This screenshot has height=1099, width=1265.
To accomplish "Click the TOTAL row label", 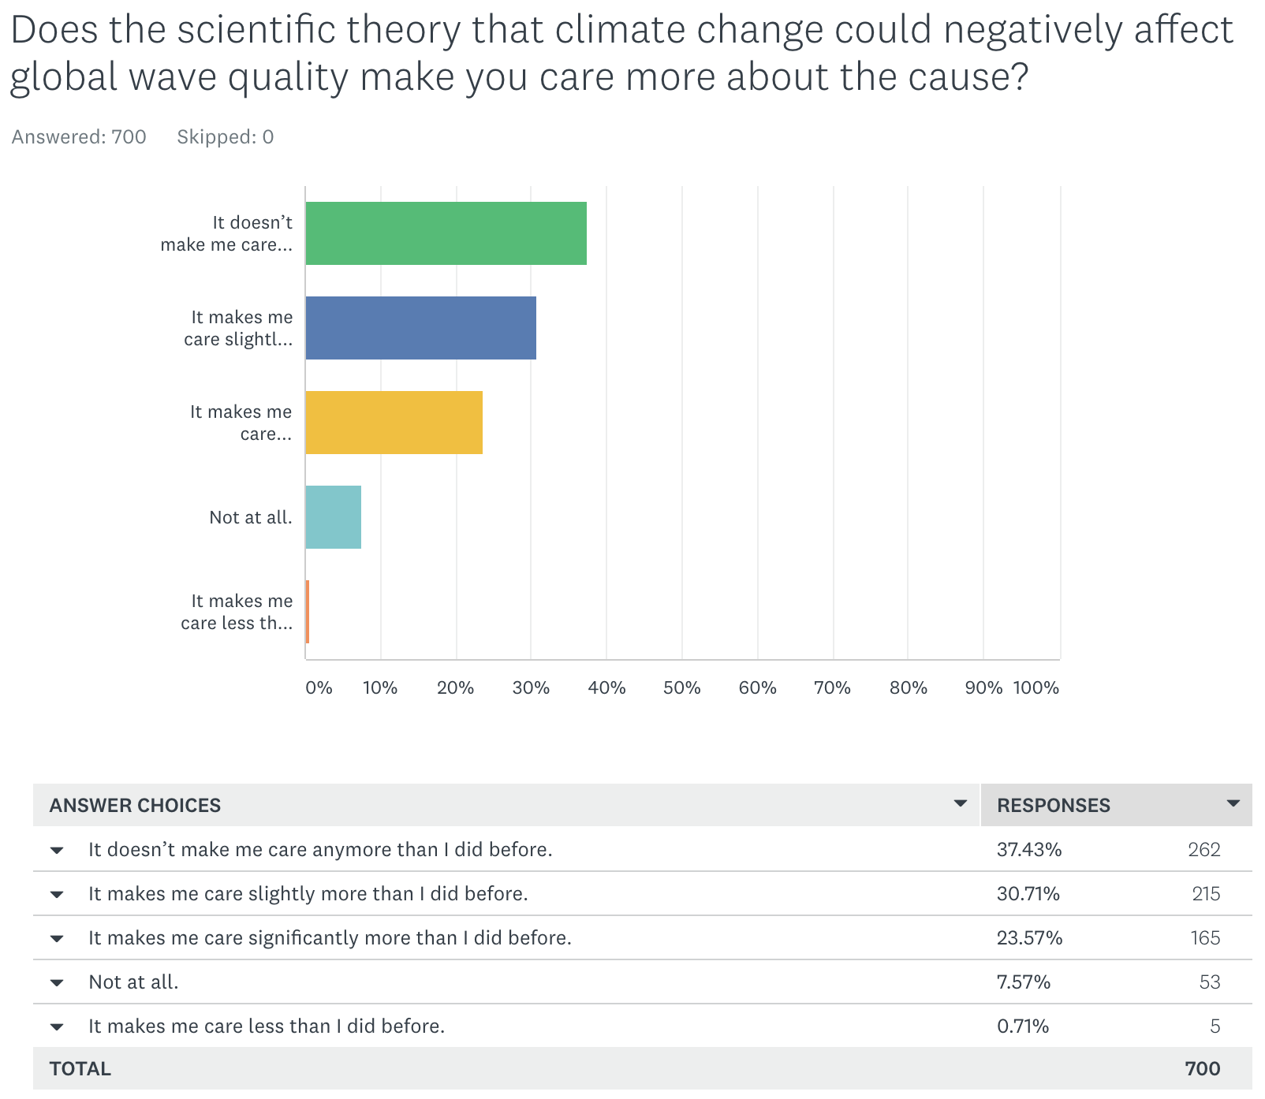I will click(x=80, y=1069).
